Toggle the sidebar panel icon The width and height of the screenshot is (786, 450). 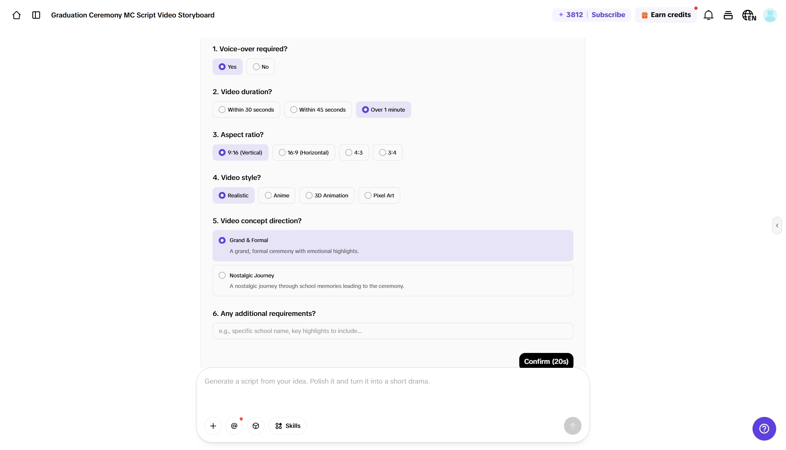36,15
